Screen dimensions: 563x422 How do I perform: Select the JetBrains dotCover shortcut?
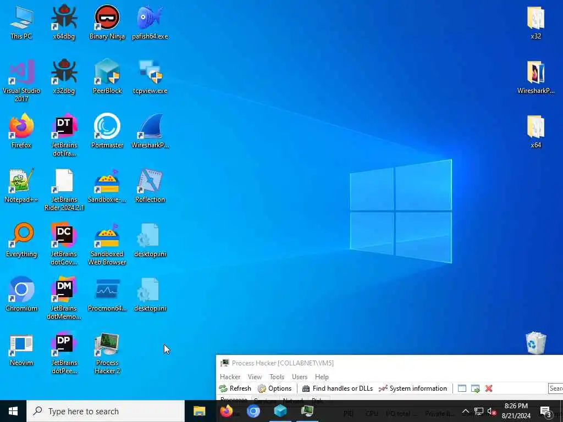tap(64, 245)
